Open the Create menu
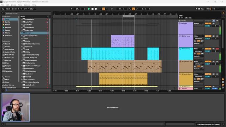Screen dimensions: 226x127 pos(13,5)
